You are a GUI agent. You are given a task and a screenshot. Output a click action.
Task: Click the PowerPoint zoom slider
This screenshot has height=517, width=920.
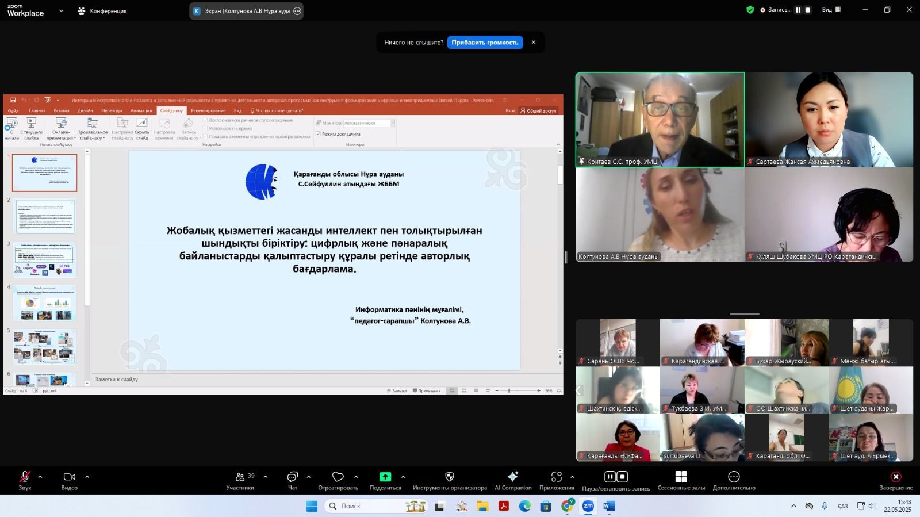pos(509,391)
